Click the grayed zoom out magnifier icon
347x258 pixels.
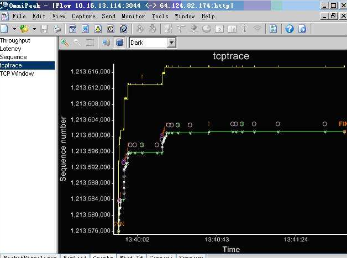click(77, 43)
